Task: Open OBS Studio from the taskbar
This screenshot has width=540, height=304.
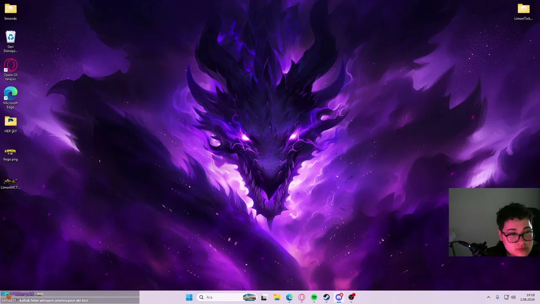Action: click(351, 297)
